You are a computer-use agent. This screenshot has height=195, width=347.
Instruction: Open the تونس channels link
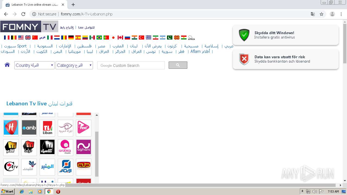coord(151,51)
